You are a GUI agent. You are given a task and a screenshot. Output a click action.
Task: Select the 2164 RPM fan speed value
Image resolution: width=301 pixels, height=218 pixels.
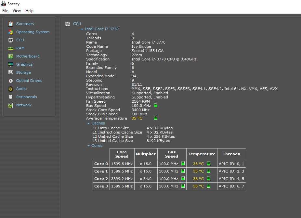tap(141, 101)
